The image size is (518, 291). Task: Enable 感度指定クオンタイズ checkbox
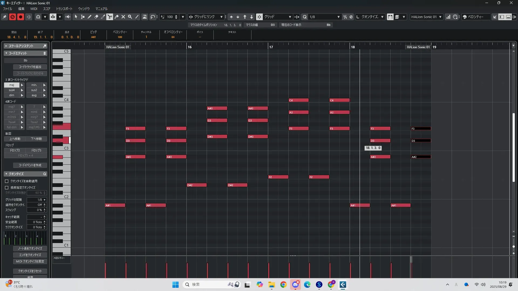coord(7,188)
